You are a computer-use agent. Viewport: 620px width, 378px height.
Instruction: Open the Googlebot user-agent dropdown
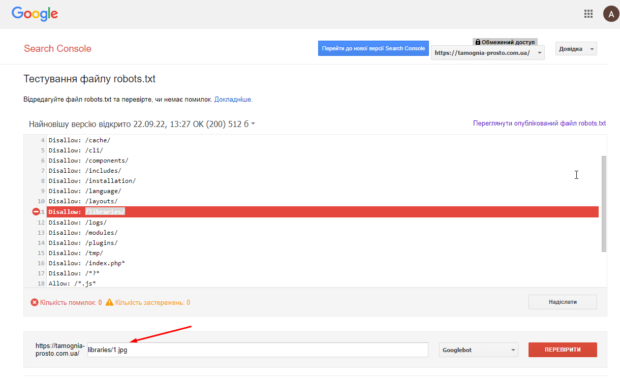[479, 350]
